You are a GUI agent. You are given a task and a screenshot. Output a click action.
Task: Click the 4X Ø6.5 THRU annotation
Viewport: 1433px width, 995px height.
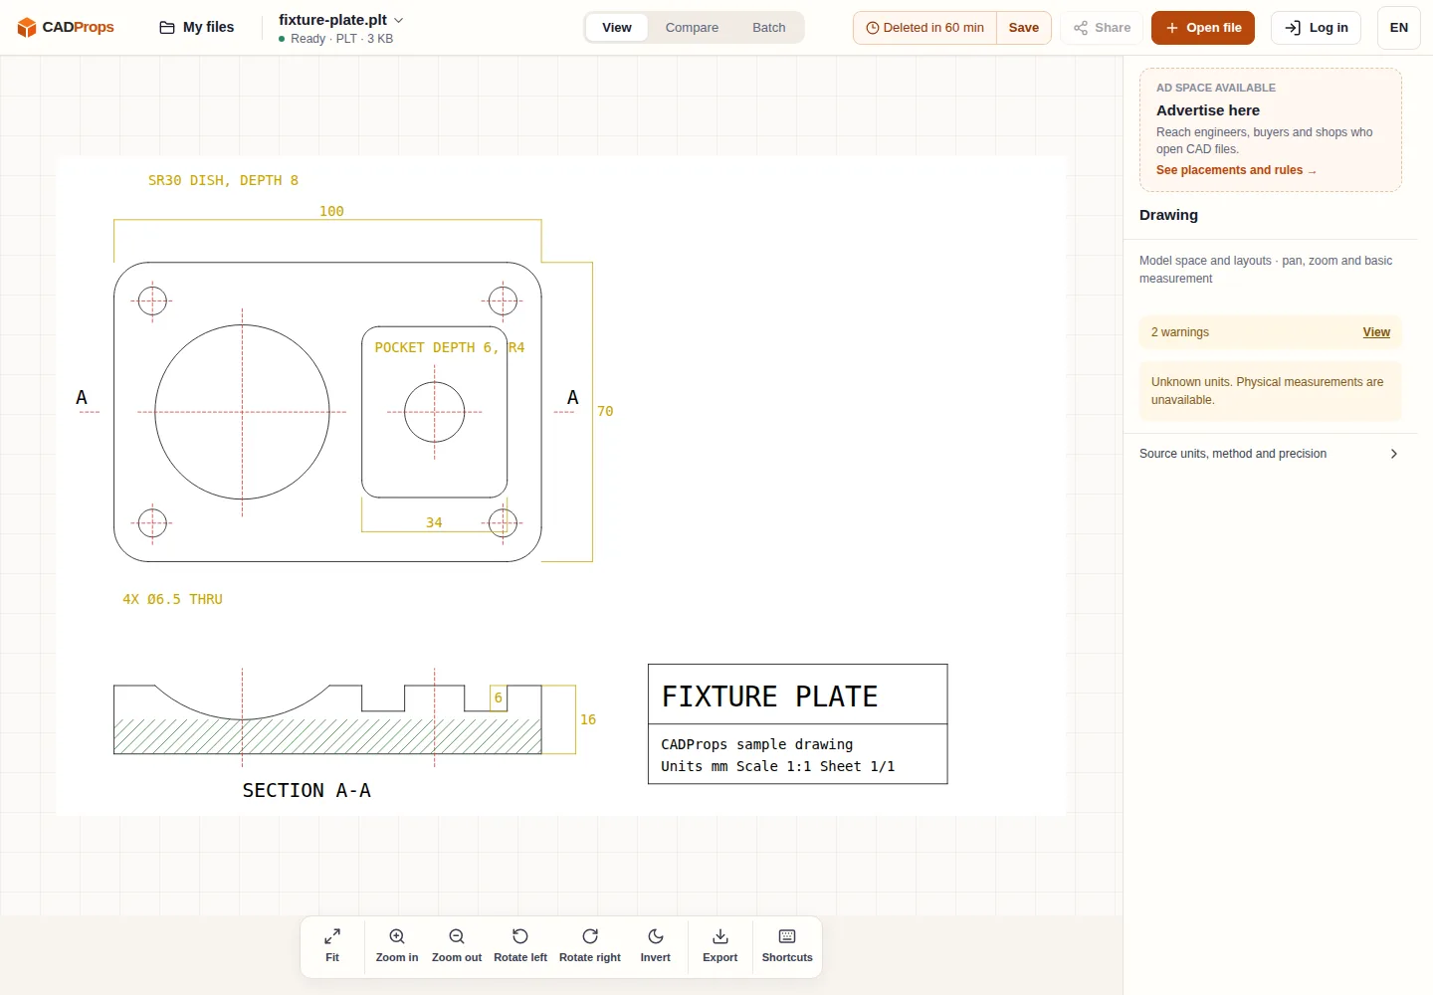[x=172, y=599]
